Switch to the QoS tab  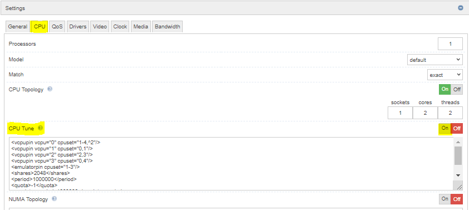click(57, 26)
